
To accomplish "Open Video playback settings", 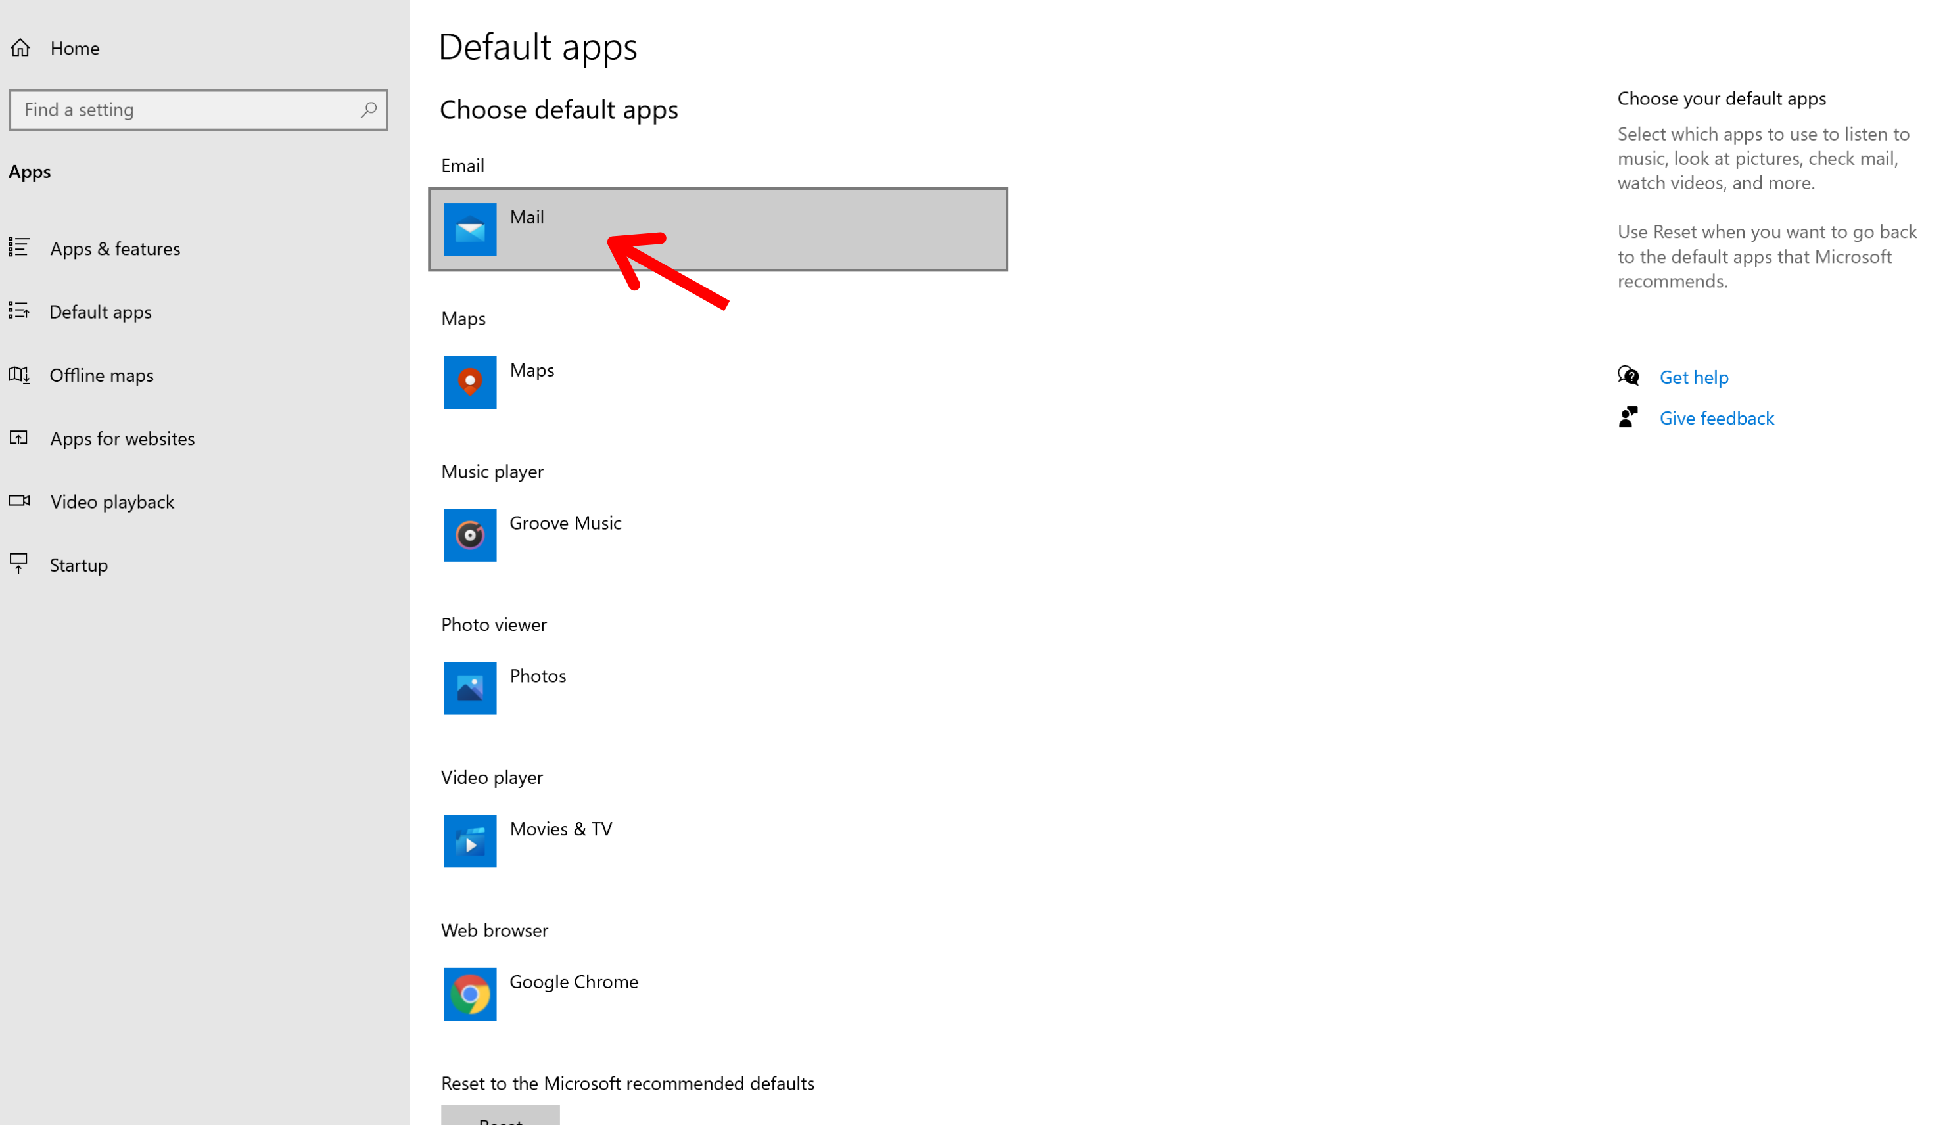I will (112, 502).
